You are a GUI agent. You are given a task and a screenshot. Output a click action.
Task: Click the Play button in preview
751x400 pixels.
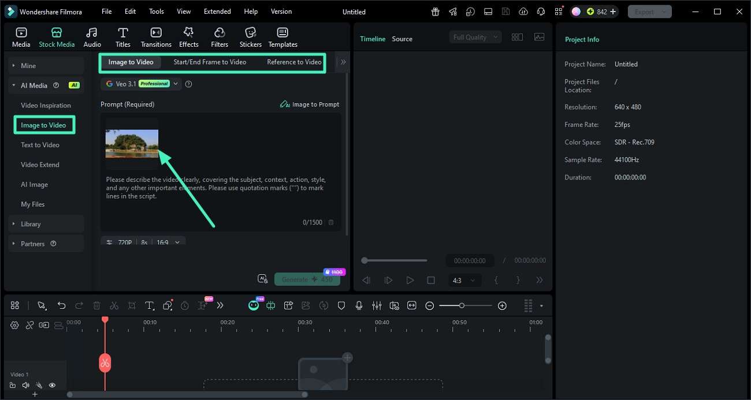click(x=410, y=281)
